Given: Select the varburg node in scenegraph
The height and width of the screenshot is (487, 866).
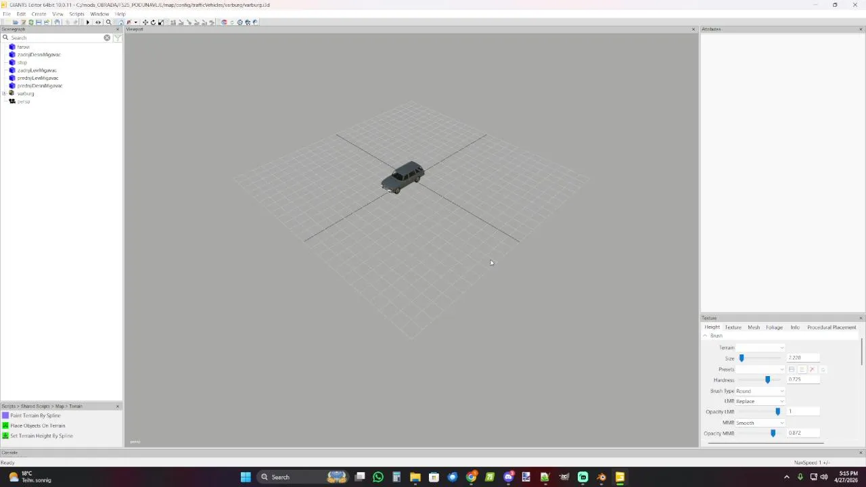Looking at the screenshot, I should (x=26, y=93).
